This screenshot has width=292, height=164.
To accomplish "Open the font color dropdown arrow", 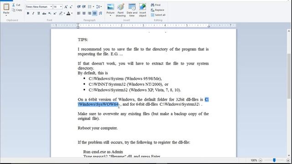I will 72,13.
